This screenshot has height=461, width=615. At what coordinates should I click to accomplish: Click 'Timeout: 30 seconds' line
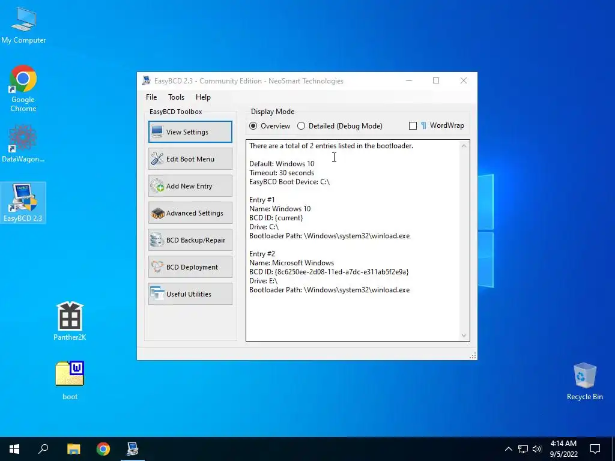point(282,173)
